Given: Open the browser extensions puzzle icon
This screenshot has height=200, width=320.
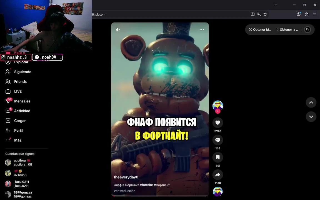Looking at the screenshot, I should 307,14.
